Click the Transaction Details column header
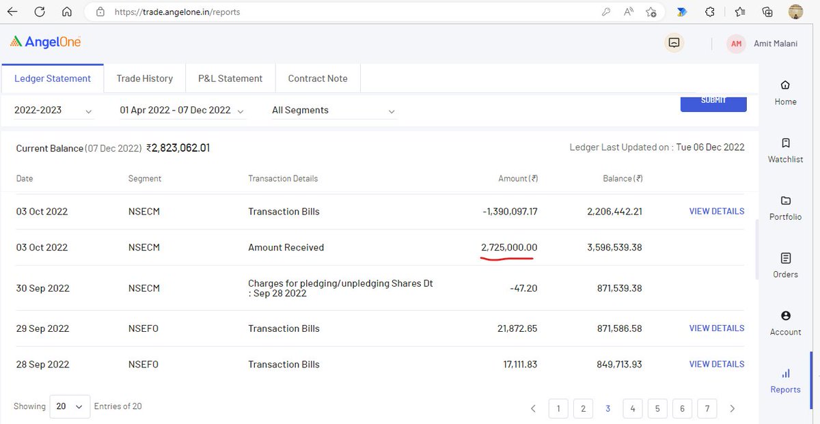The width and height of the screenshot is (820, 424). click(x=283, y=178)
